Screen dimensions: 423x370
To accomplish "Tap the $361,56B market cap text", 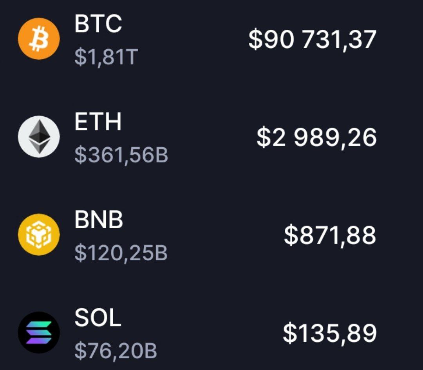I will coord(121,155).
